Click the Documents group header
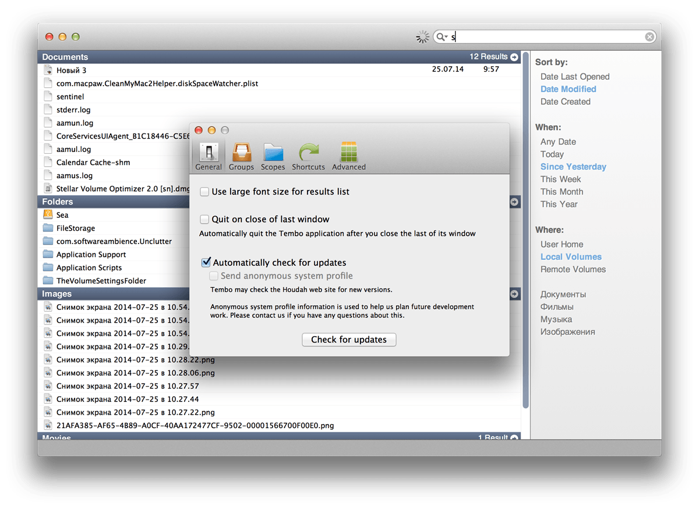This screenshot has height=508, width=699. [280, 57]
